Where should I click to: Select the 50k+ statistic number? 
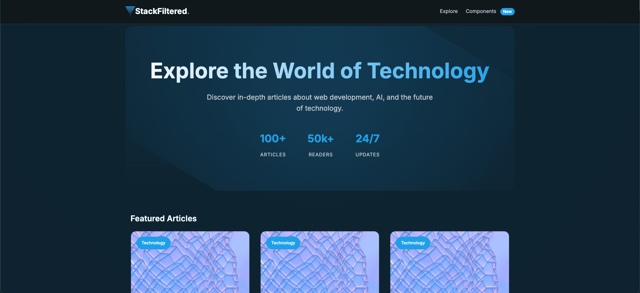point(320,139)
